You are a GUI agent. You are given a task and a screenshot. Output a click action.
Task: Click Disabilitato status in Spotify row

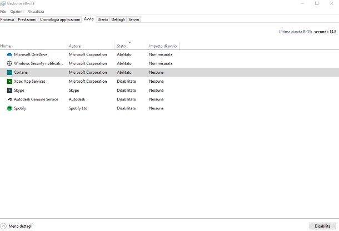(127, 108)
